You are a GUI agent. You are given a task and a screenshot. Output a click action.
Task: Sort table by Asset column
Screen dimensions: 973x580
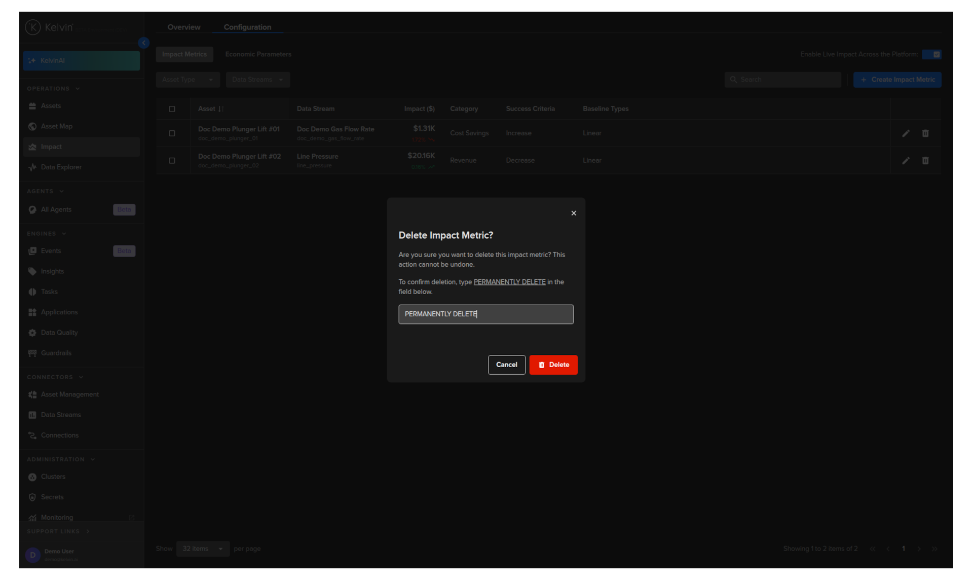pos(211,109)
